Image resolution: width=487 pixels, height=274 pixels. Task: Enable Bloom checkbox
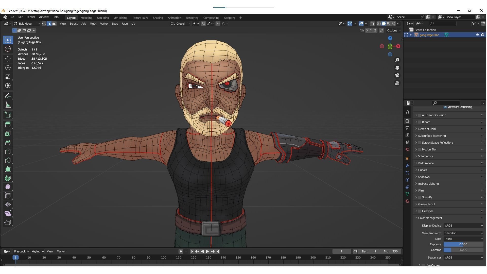(x=420, y=122)
